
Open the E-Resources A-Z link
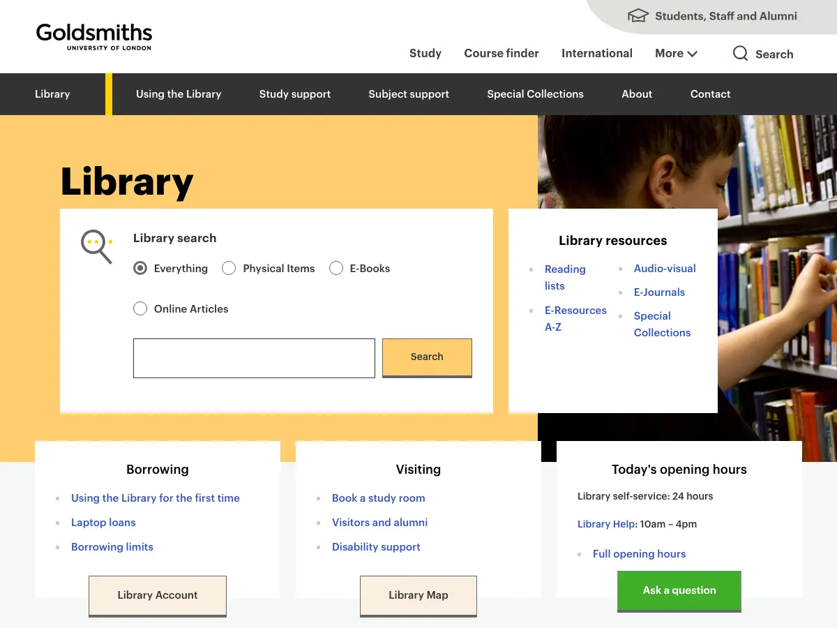pos(575,318)
